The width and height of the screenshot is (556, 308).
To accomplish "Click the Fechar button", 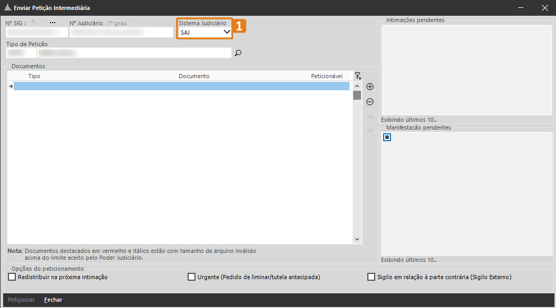I will click(53, 300).
